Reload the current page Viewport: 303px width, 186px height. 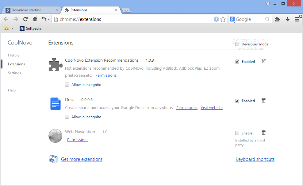[x=25, y=19]
